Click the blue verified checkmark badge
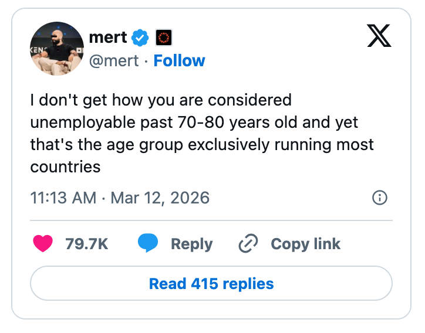Viewport: 425px width, 333px height. click(x=140, y=39)
